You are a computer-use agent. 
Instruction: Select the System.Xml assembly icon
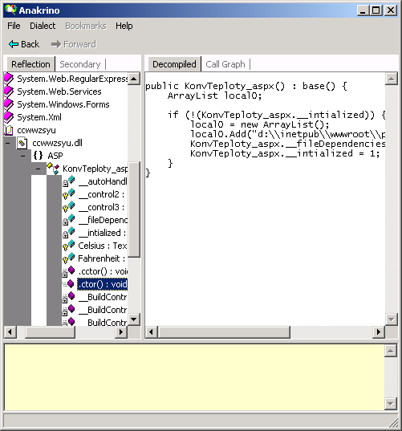9,117
